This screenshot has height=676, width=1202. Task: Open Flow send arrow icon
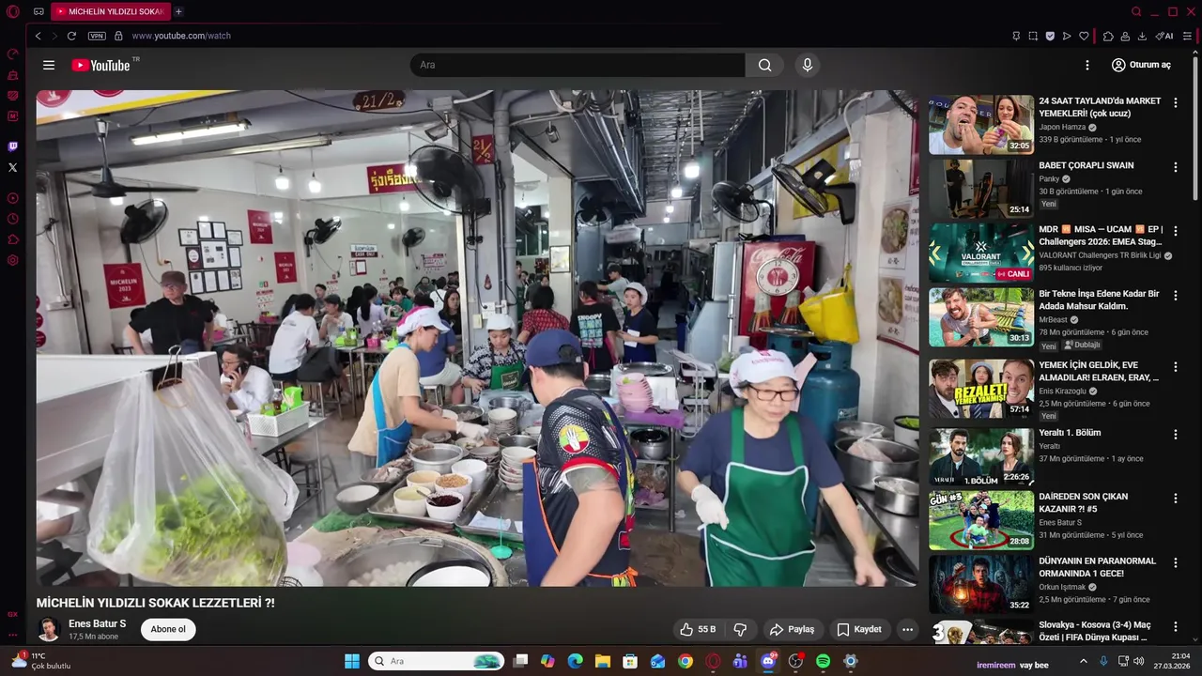[x=1067, y=36]
